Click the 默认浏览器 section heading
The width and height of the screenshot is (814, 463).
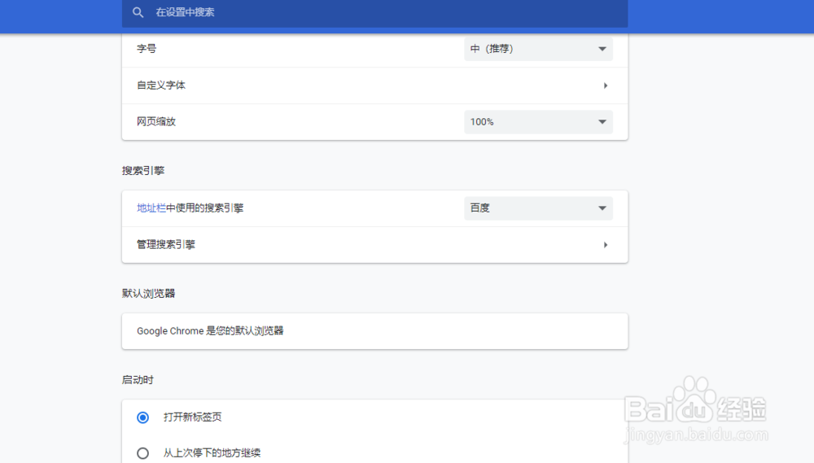point(148,293)
